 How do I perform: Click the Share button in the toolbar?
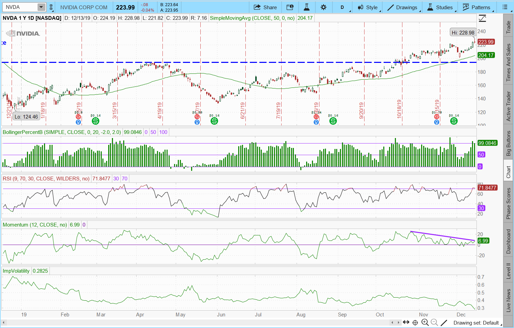[x=265, y=7]
